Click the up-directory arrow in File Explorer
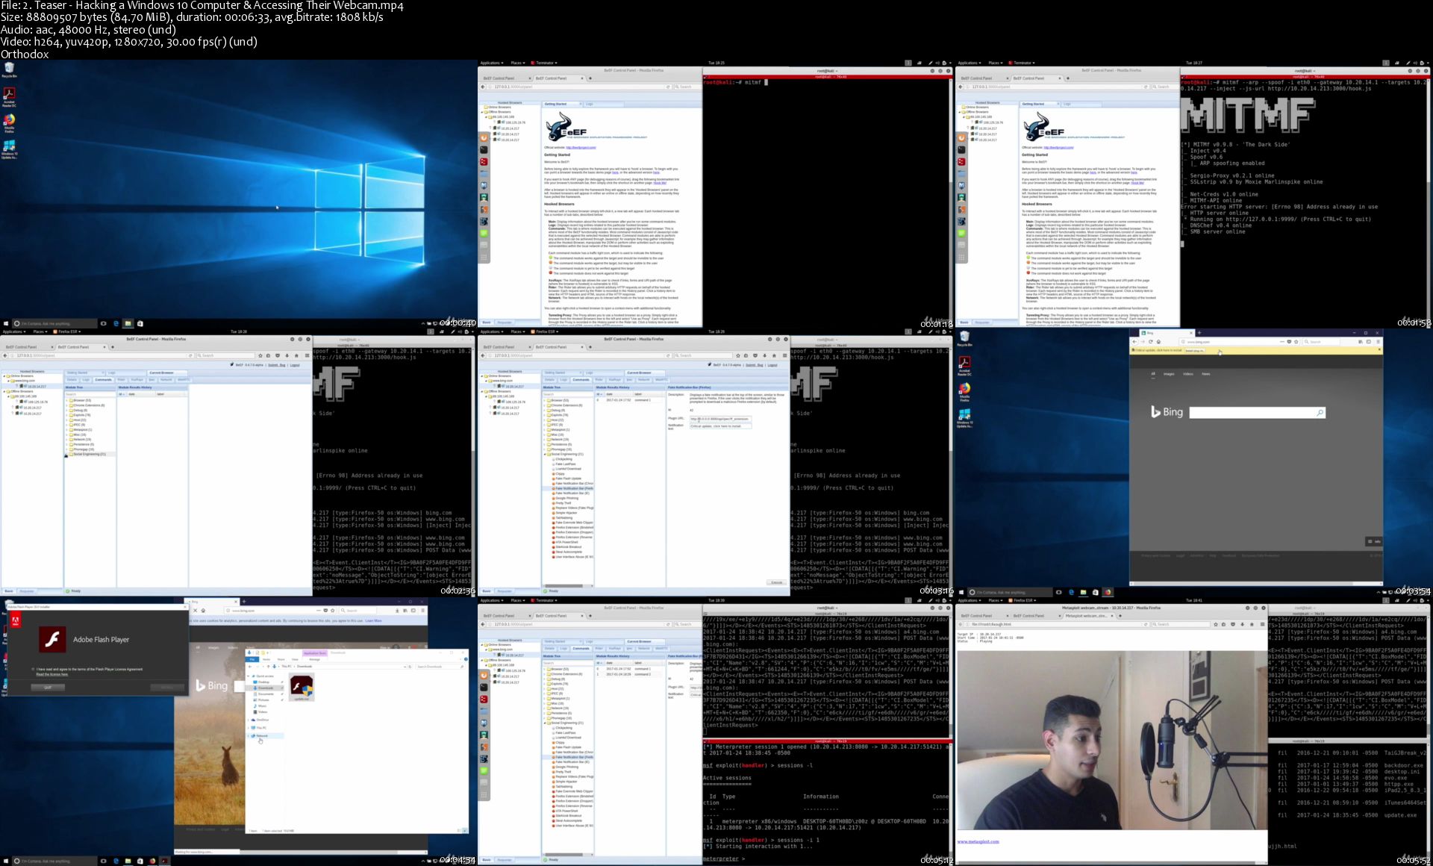 click(x=269, y=667)
